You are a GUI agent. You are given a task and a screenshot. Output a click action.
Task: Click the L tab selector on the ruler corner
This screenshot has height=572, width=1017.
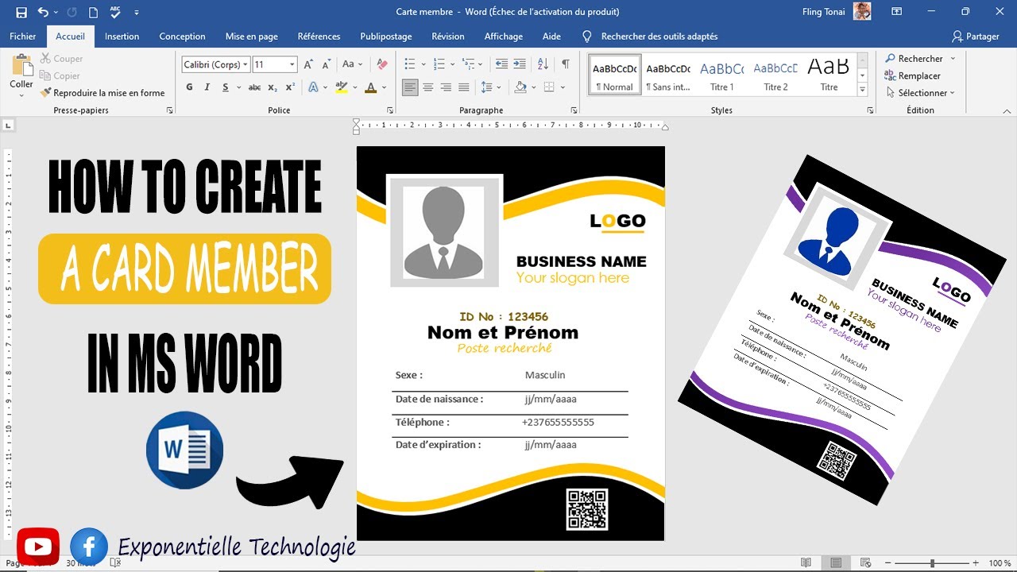[8, 126]
